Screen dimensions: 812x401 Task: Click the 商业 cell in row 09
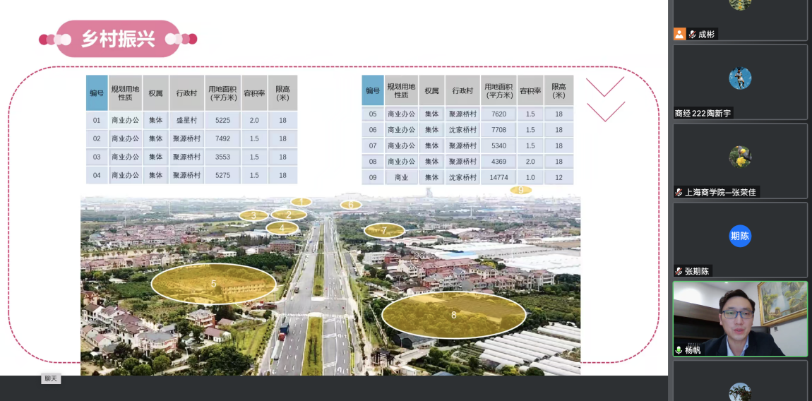click(x=401, y=177)
